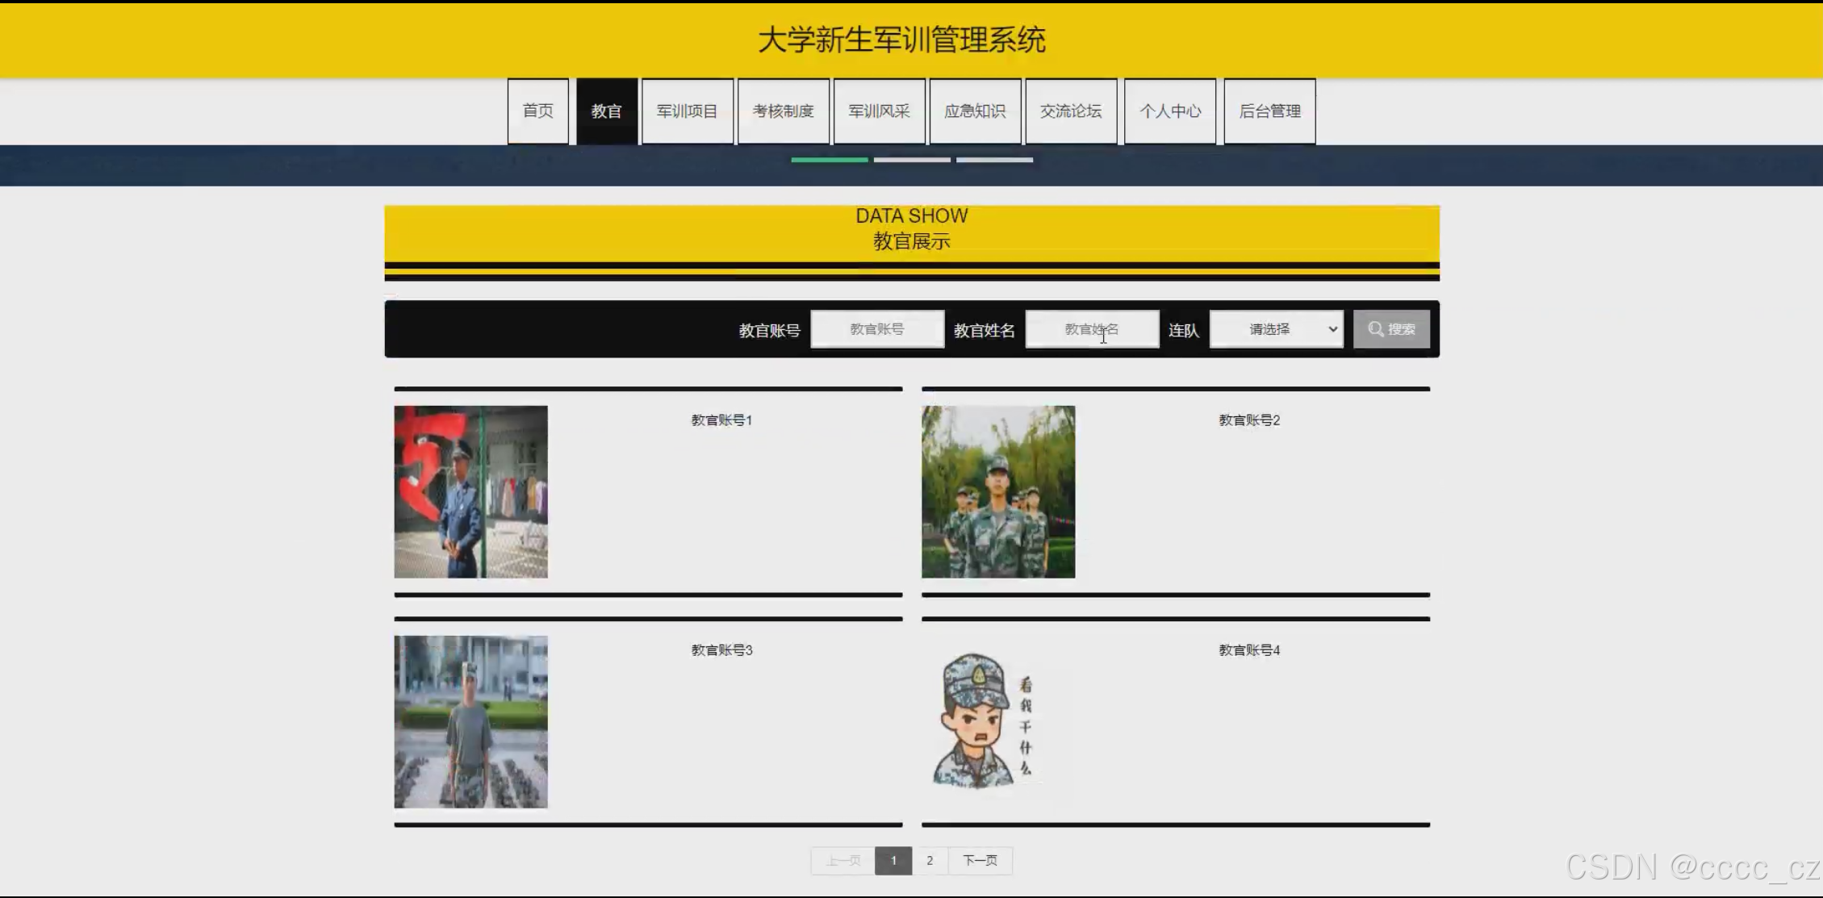Select the second carousel indicator bar

coord(912,160)
